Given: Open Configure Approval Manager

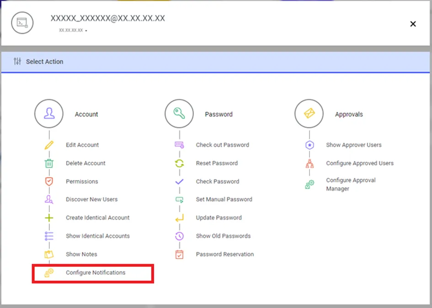Looking at the screenshot, I should click(x=351, y=184).
